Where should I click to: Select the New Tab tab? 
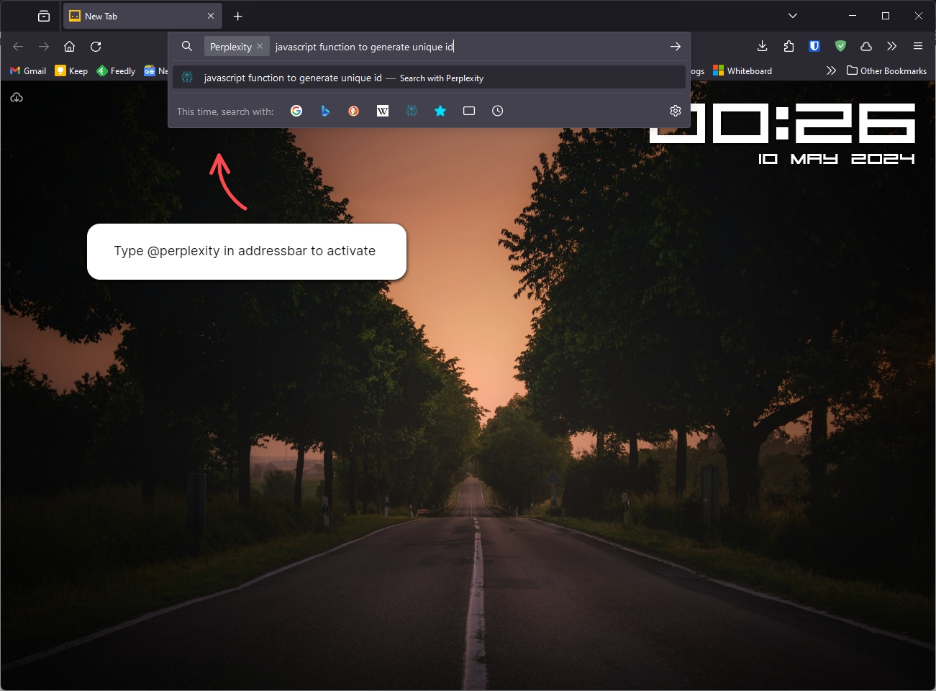(142, 16)
